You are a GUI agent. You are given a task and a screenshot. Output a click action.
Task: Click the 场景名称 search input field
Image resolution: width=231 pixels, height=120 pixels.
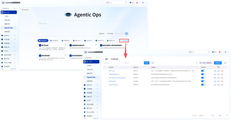point(112,63)
